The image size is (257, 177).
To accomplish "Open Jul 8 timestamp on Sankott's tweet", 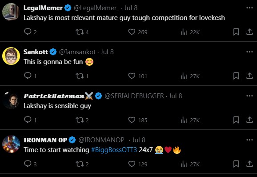I will [x=107, y=52].
